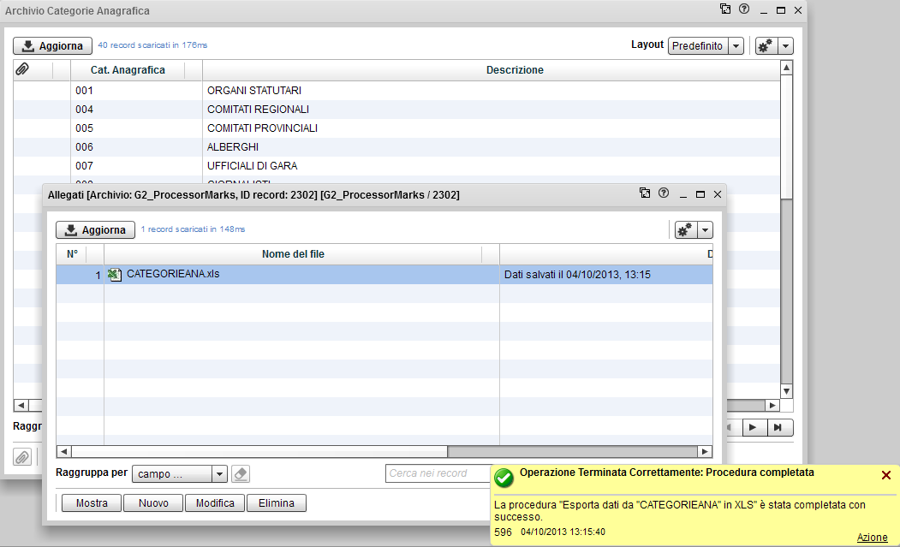The width and height of the screenshot is (900, 547).
Task: Click the paperclip button at bottom left
Action: click(22, 457)
